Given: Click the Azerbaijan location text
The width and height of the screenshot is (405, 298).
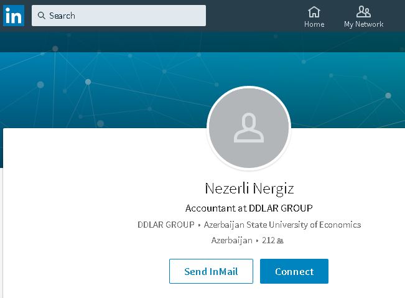Looking at the screenshot, I should tap(231, 240).
